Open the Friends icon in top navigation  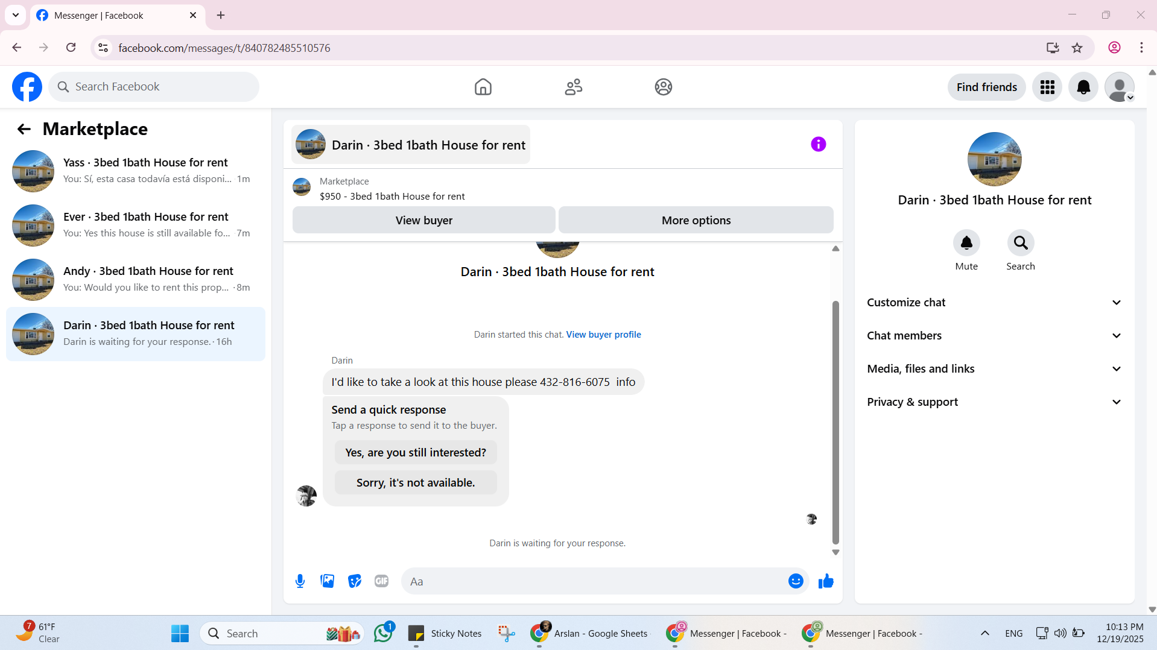(x=573, y=87)
